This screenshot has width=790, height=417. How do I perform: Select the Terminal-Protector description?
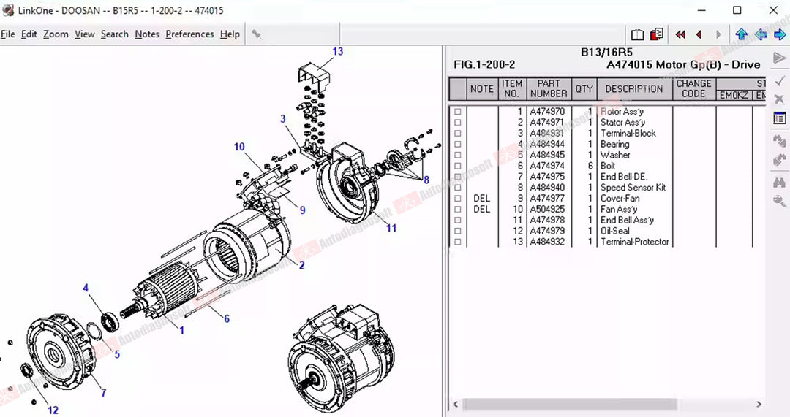click(x=634, y=242)
